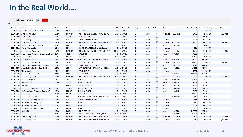Open the calendar picker beside Today's date
Image resolution: width=243 pixels, height=137 pixels.
[38, 20]
